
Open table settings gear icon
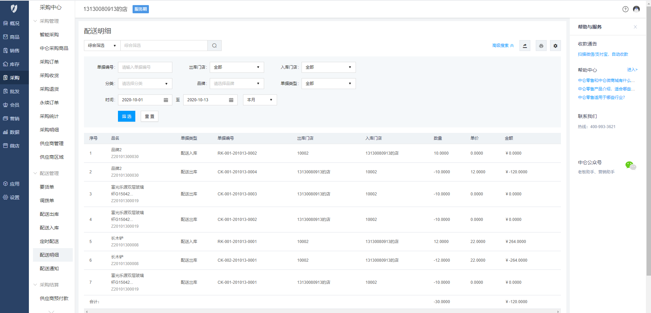(555, 46)
